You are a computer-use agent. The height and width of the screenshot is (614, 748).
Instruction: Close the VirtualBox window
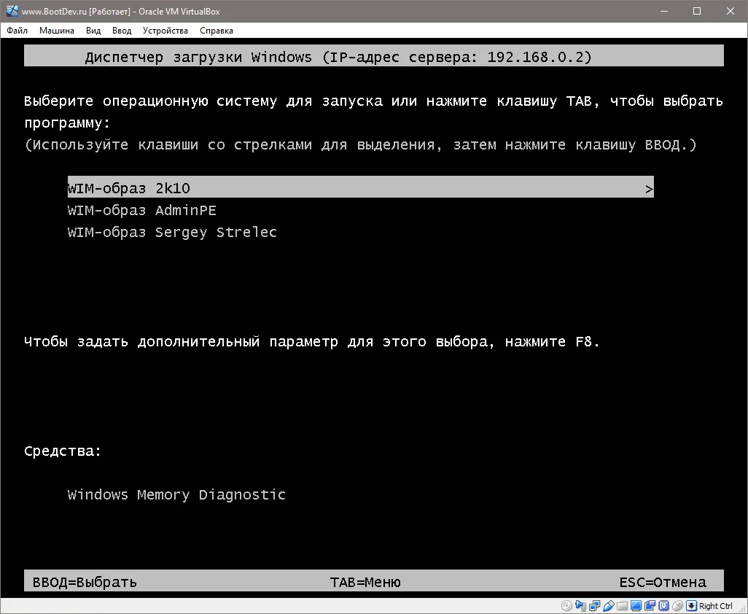pyautogui.click(x=731, y=11)
